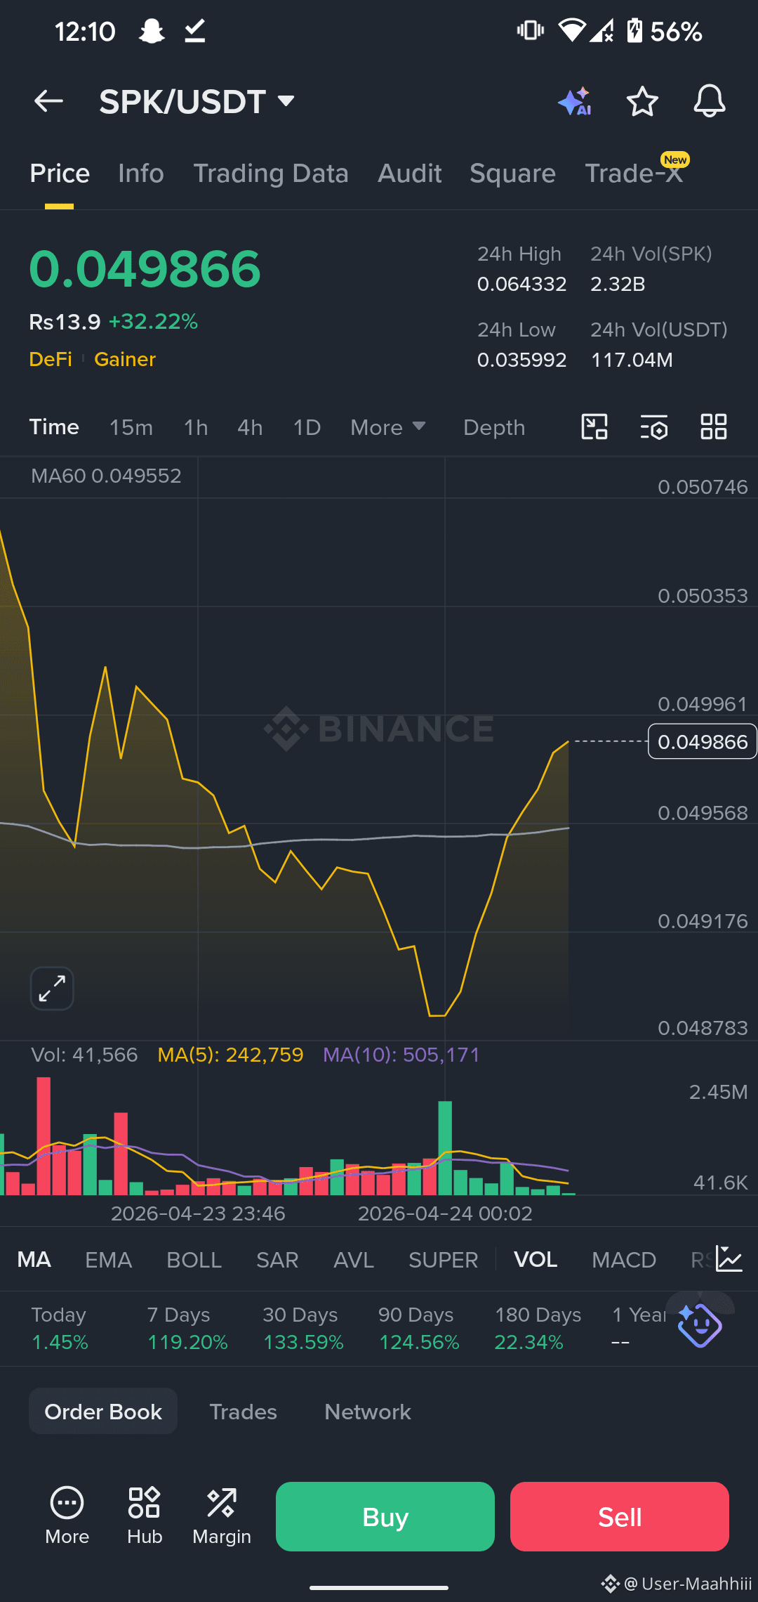Screen dimensions: 758x1602
Task: Open the Hub icon
Action: (x=145, y=1516)
